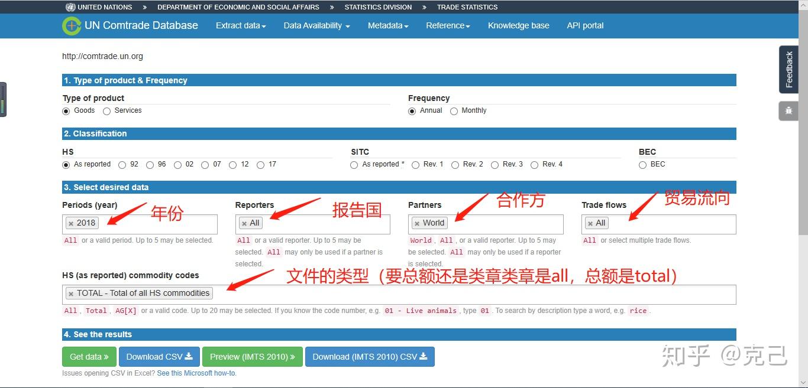Open the Reference dropdown
Screen dimensions: 808x388
[447, 25]
